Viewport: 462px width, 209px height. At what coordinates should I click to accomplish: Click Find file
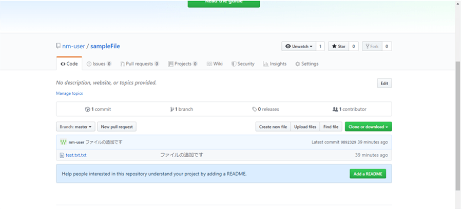(331, 127)
